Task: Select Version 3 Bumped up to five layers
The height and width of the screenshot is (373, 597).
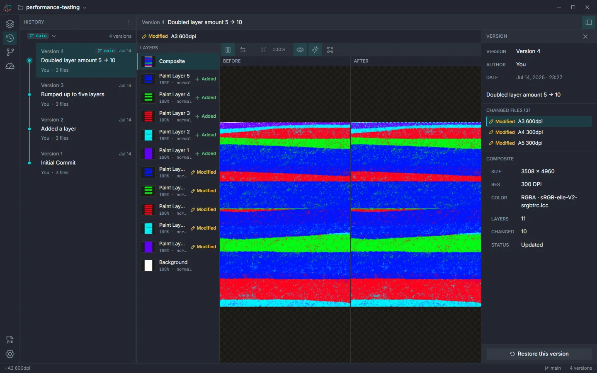Action: point(86,94)
